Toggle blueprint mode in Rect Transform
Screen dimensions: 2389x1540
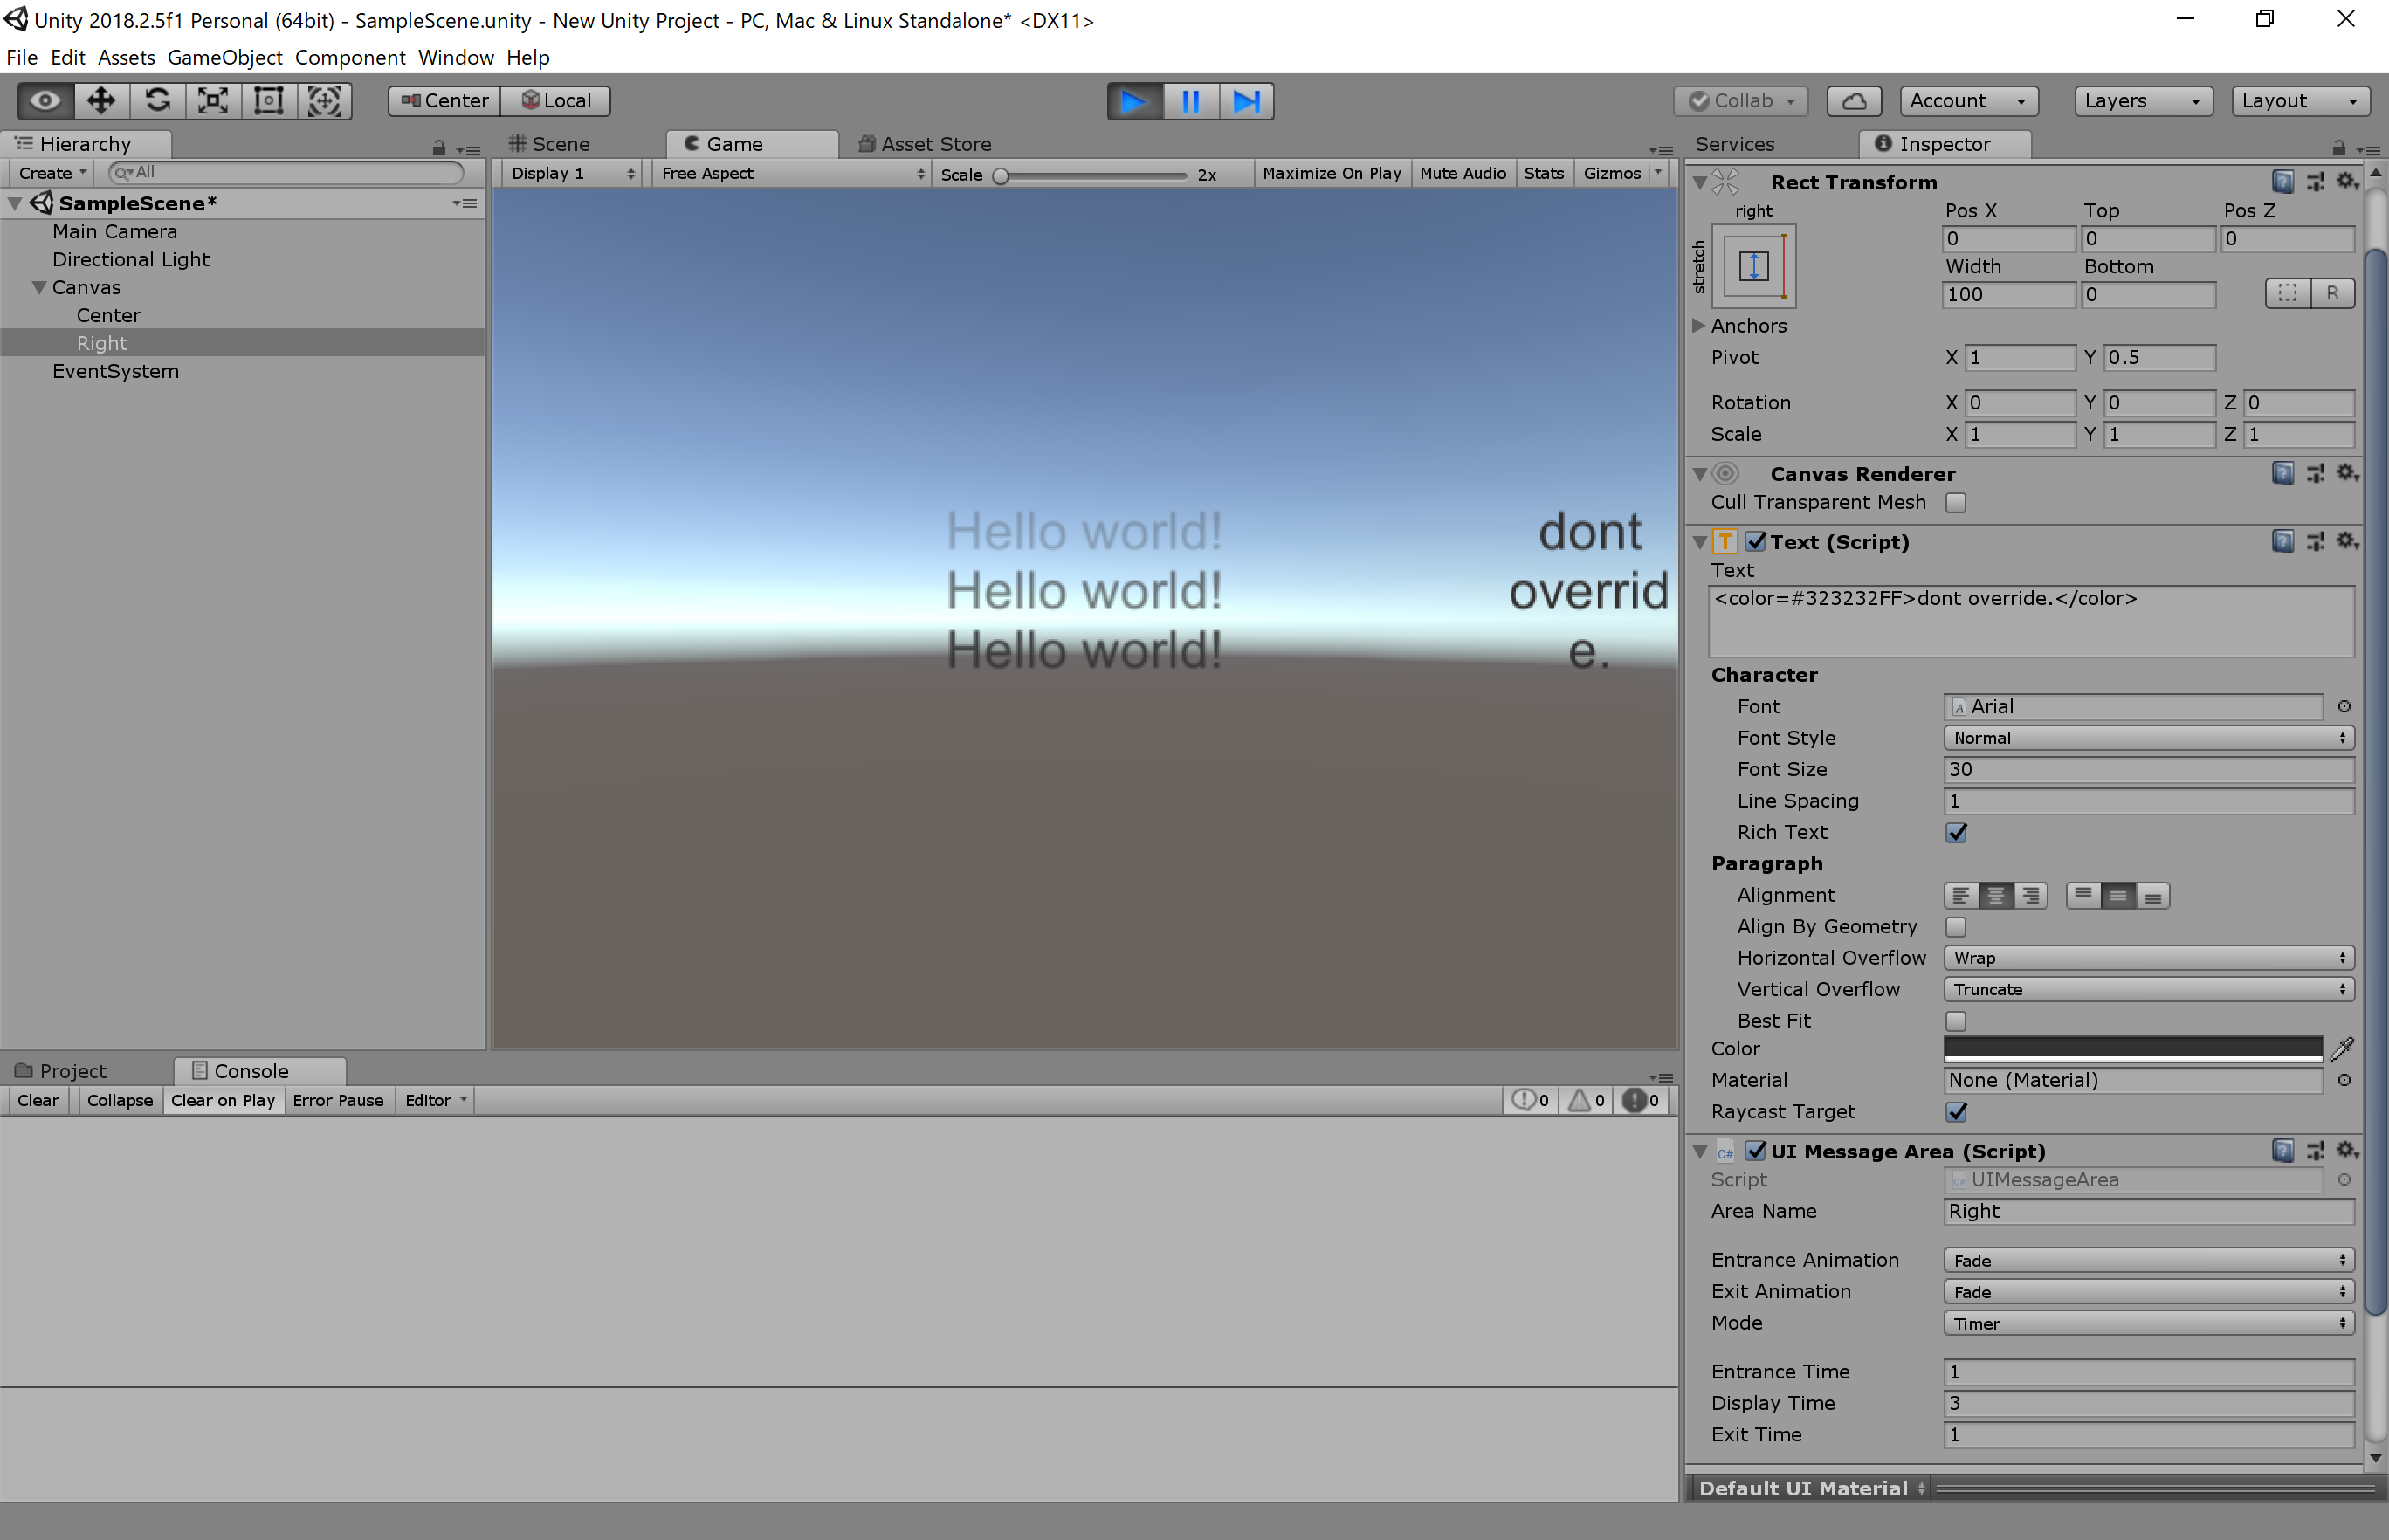(x=2288, y=293)
